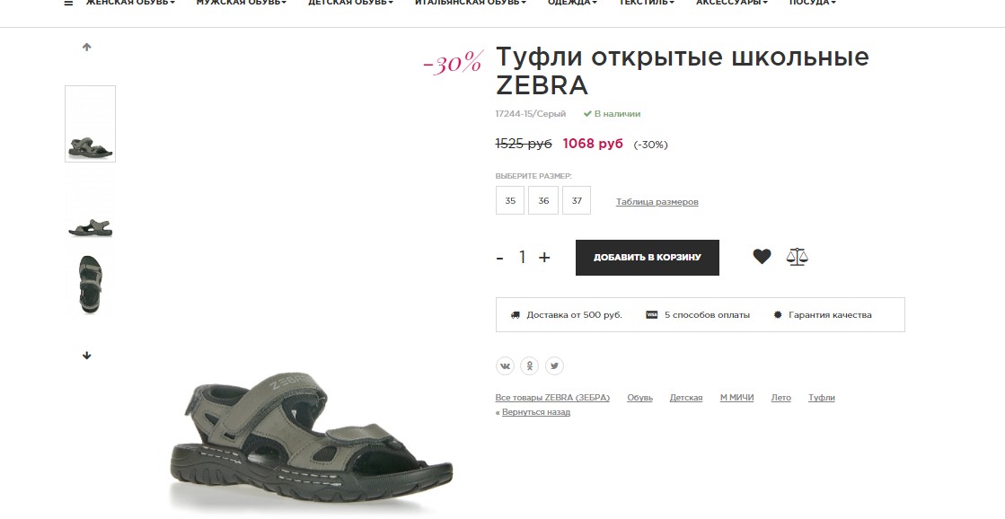Share via VK icon
Screen dimensions: 1005x519
pyautogui.click(x=505, y=365)
